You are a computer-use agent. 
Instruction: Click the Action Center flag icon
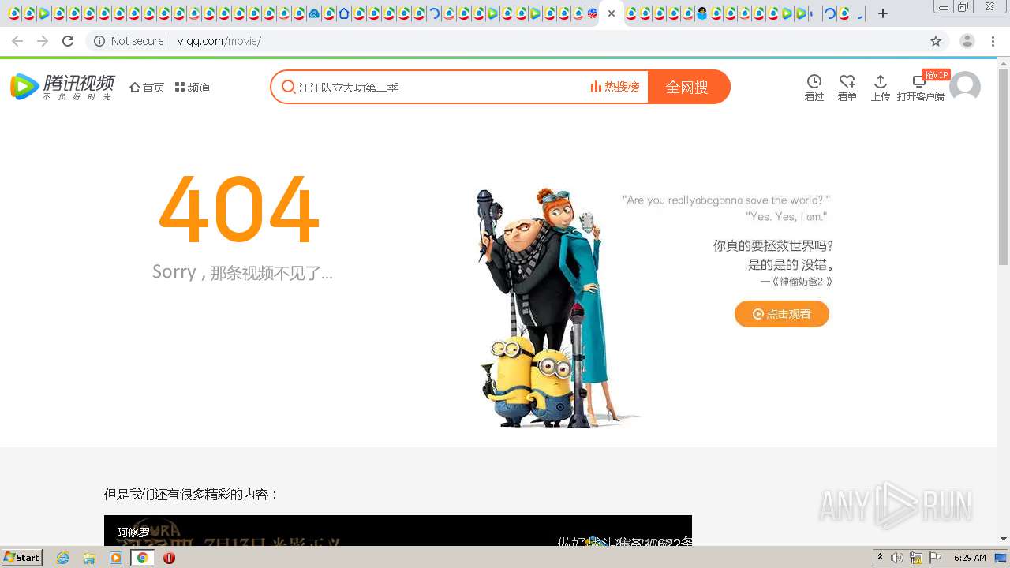(935, 558)
